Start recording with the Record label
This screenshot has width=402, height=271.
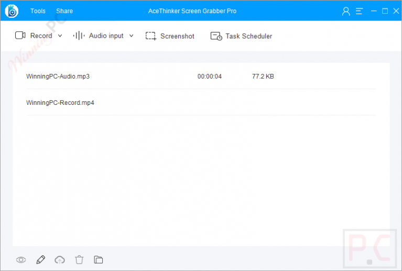pyautogui.click(x=41, y=36)
